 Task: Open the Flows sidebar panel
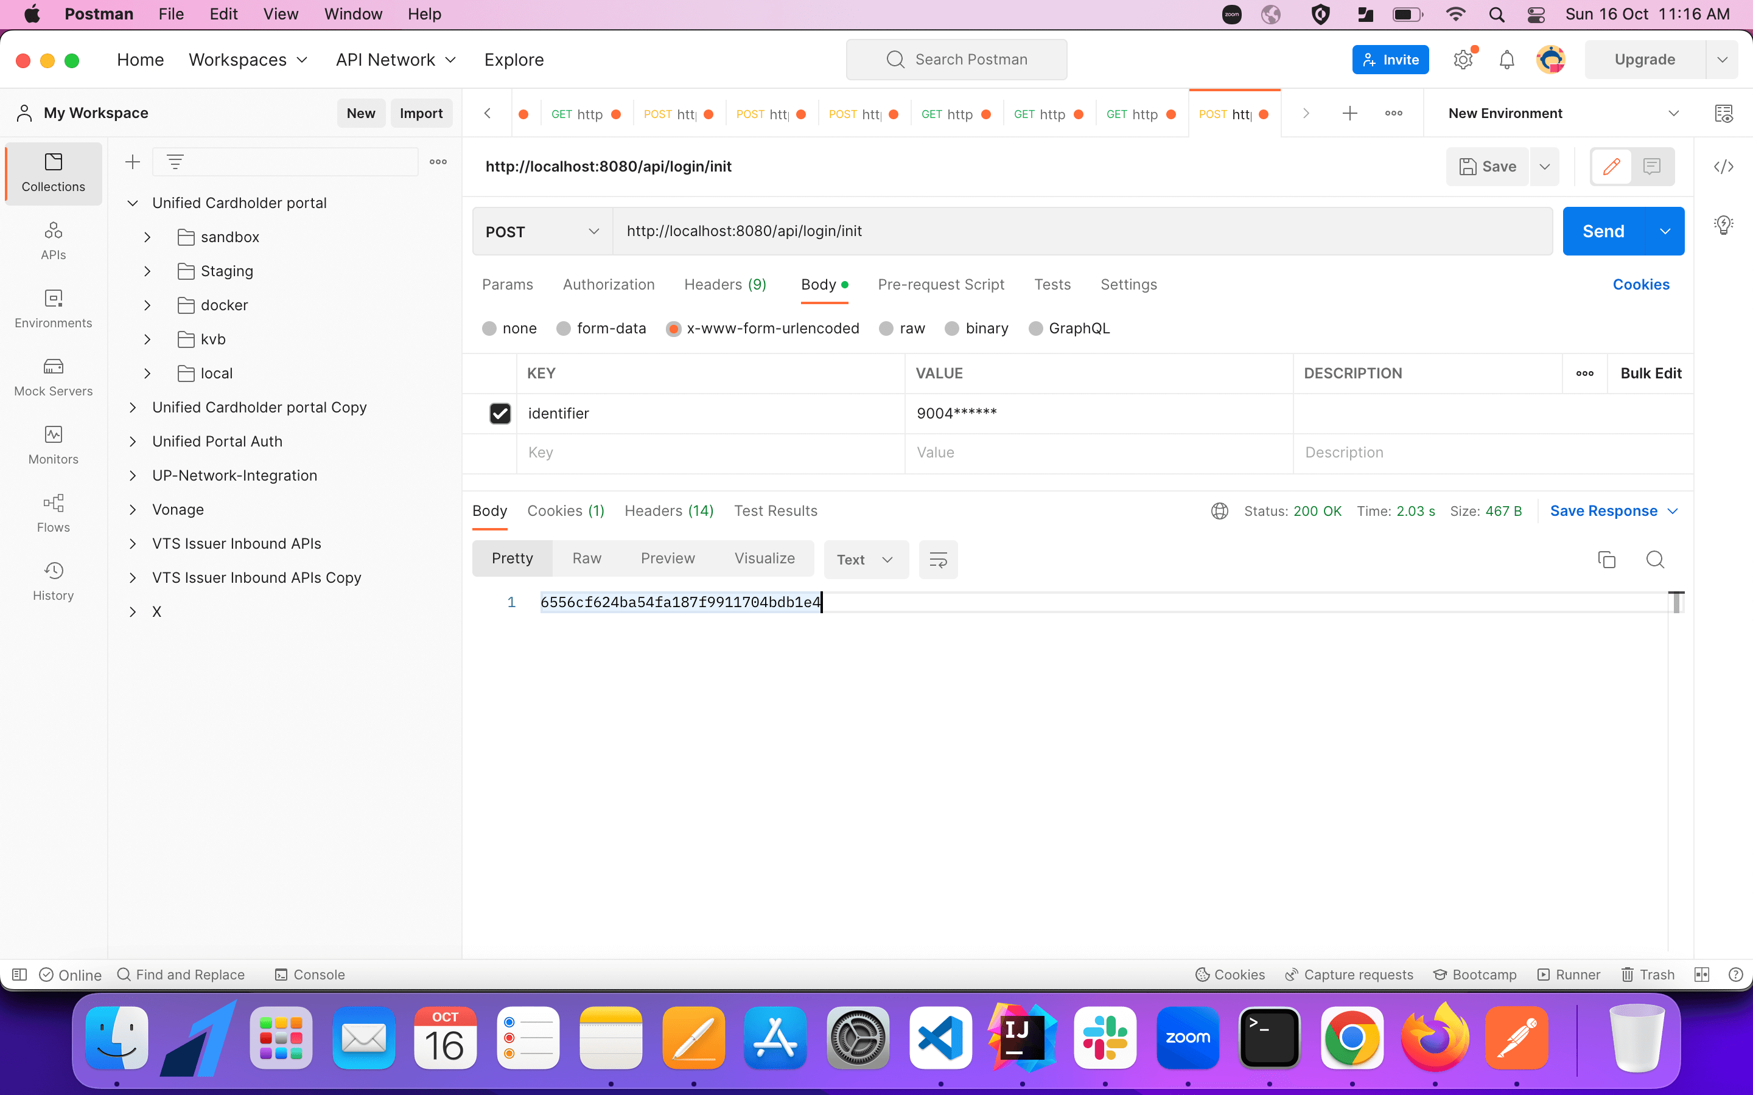click(53, 513)
